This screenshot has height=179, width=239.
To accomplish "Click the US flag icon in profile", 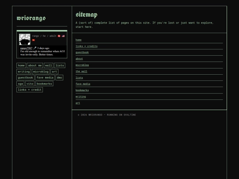I will click(63, 36).
